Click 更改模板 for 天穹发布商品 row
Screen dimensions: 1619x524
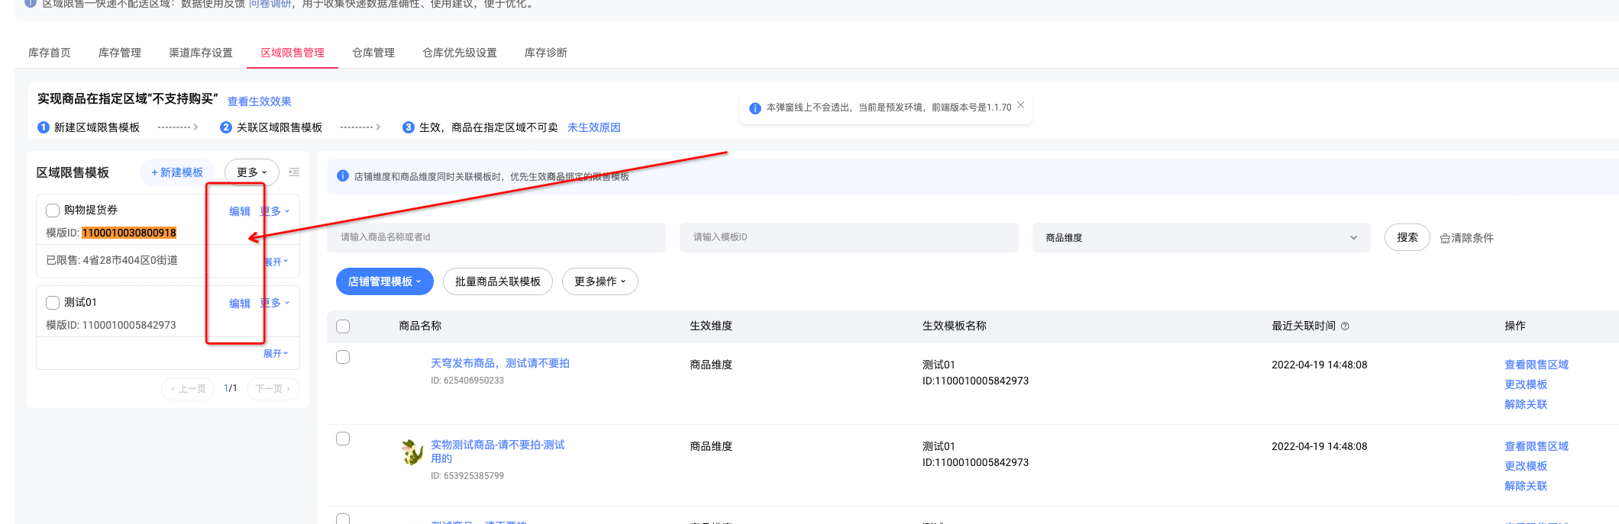pyautogui.click(x=1526, y=384)
